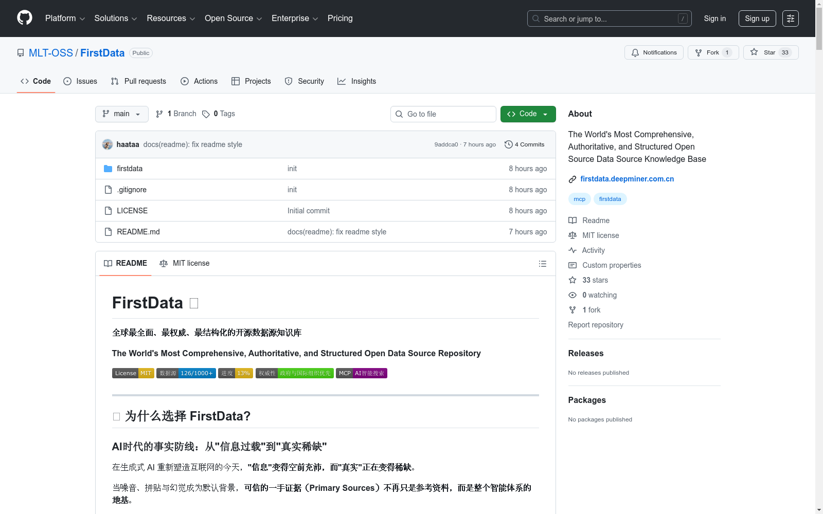
Task: Click the Star button for this repository
Action: click(x=771, y=52)
